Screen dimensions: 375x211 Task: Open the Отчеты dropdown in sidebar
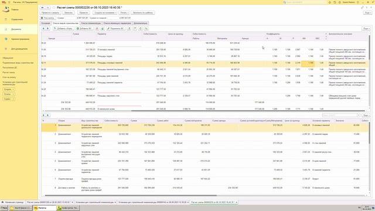tap(9, 94)
